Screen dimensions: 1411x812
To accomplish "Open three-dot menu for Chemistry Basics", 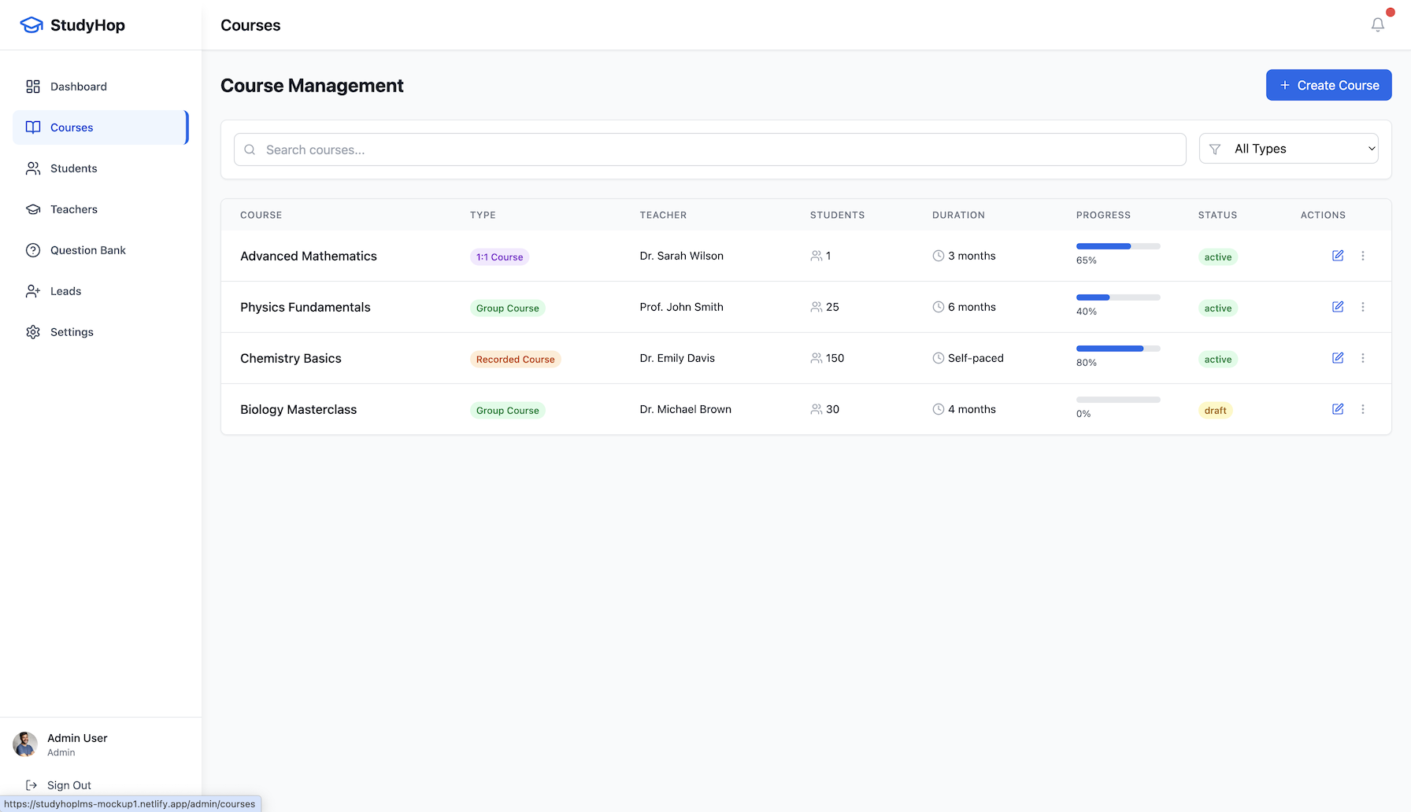I will (x=1362, y=358).
